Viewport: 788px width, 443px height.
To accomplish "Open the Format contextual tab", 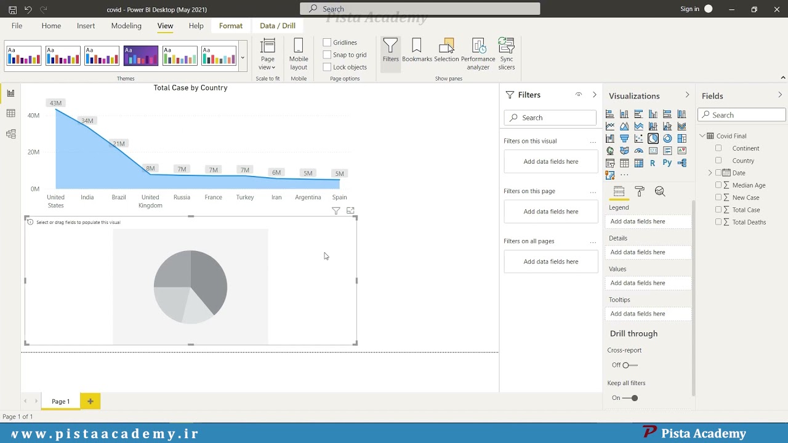I will tap(231, 26).
